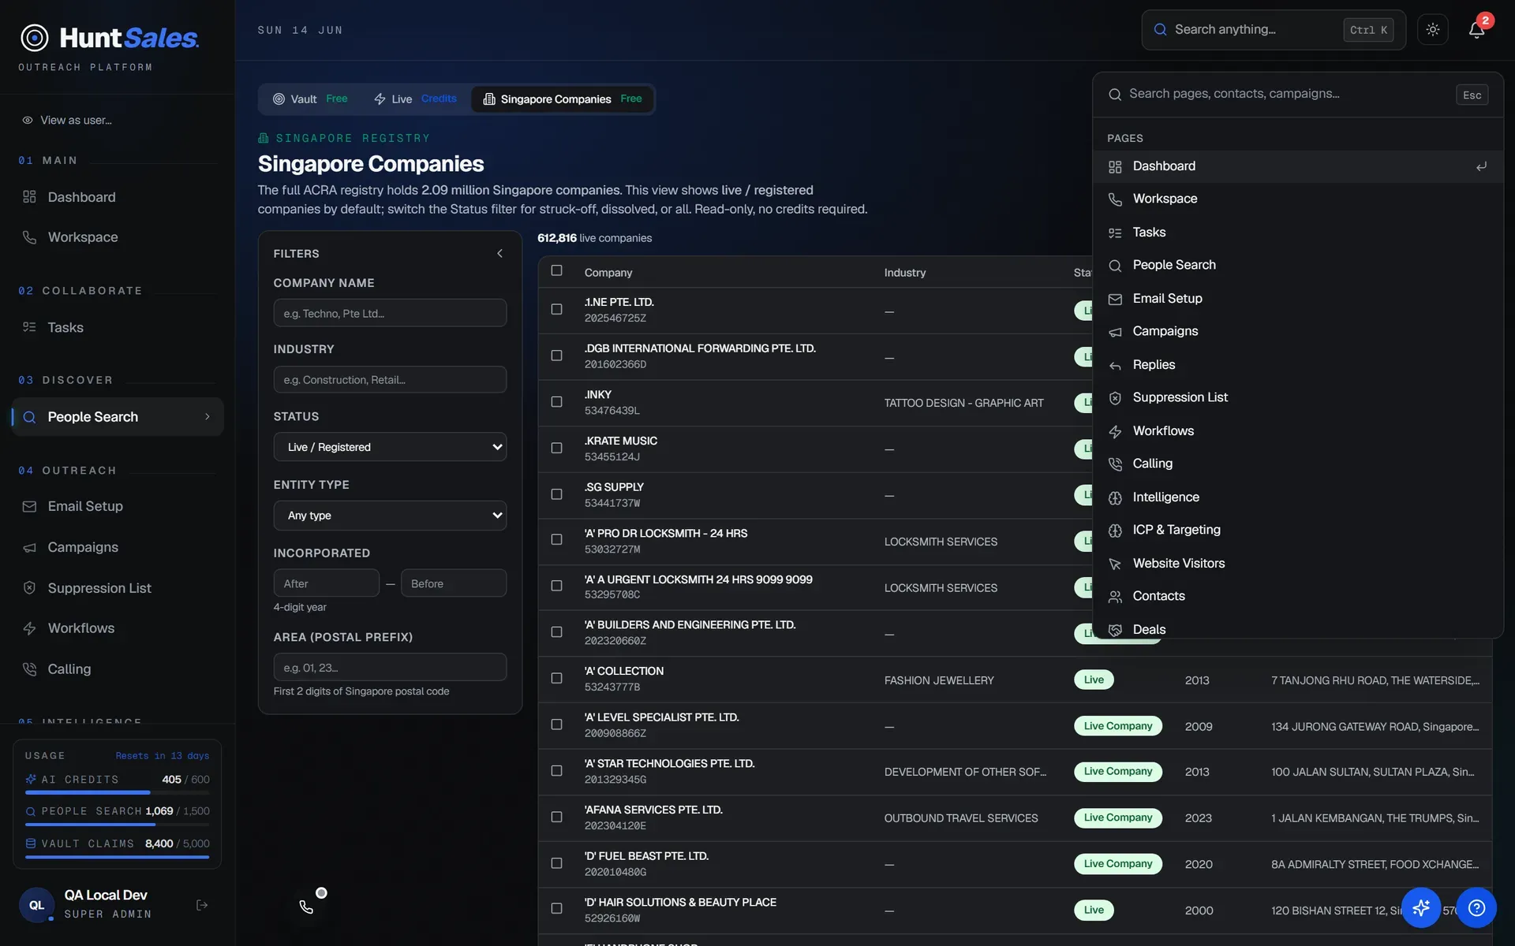The height and width of the screenshot is (946, 1515).
Task: Click the Campaigns megaphone icon in sidebar
Action: tap(29, 547)
